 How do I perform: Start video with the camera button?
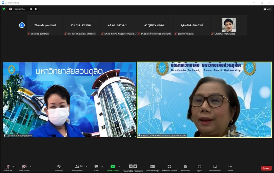pos(24,167)
